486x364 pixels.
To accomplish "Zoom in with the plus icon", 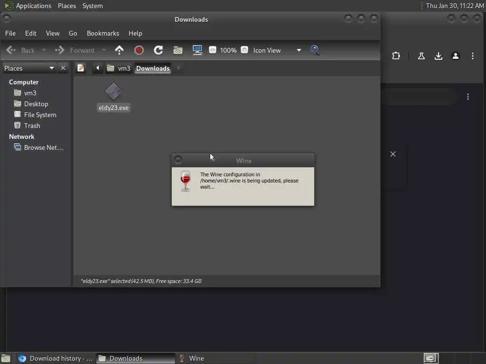I will coord(244,50).
